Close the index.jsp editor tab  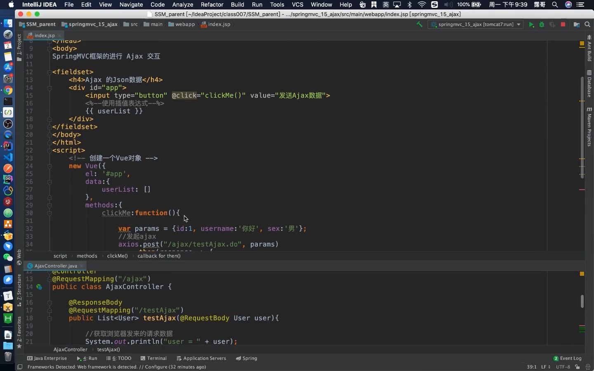[59, 35]
